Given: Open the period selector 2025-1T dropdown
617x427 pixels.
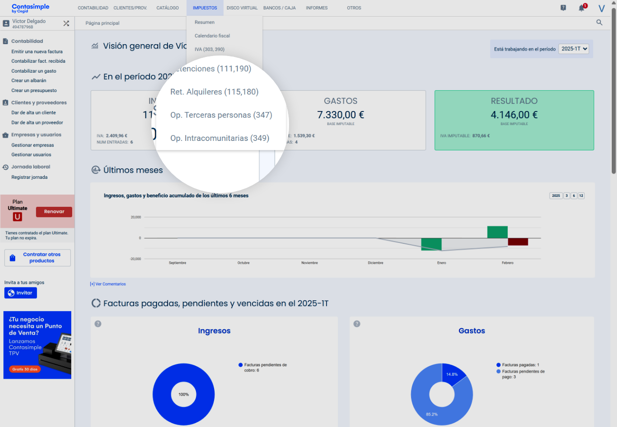Looking at the screenshot, I should [573, 49].
